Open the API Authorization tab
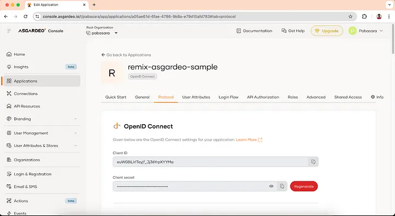The width and height of the screenshot is (395, 216). pyautogui.click(x=263, y=97)
